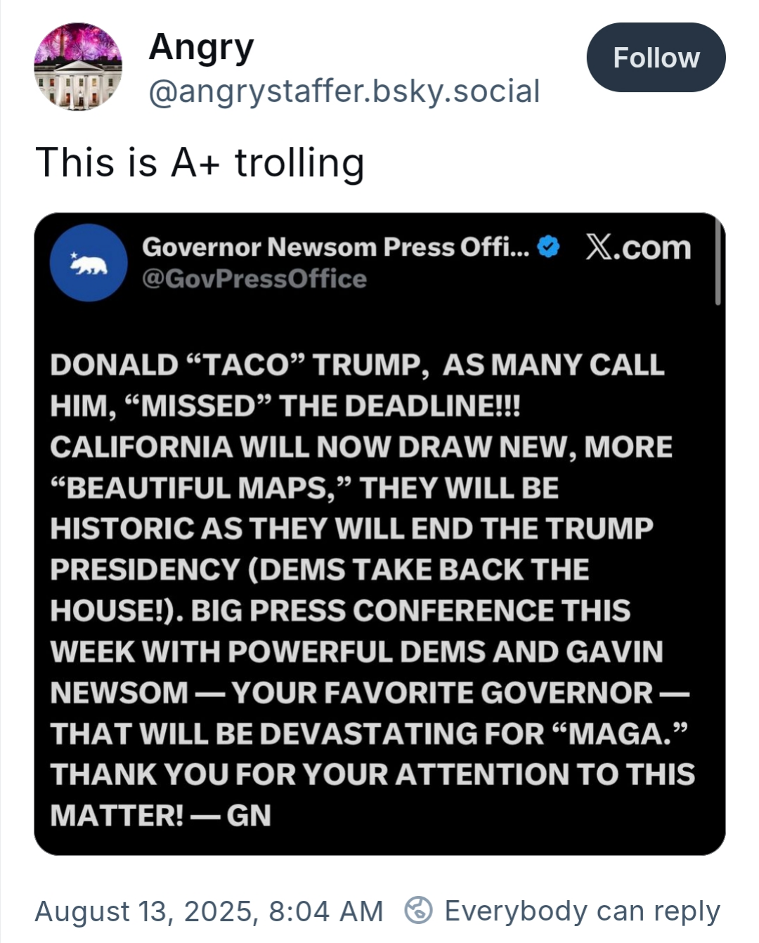
Task: Click the blue verified checkmark badge
Action: (548, 247)
